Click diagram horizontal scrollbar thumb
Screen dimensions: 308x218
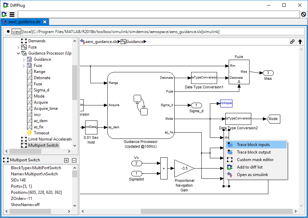pos(216,211)
